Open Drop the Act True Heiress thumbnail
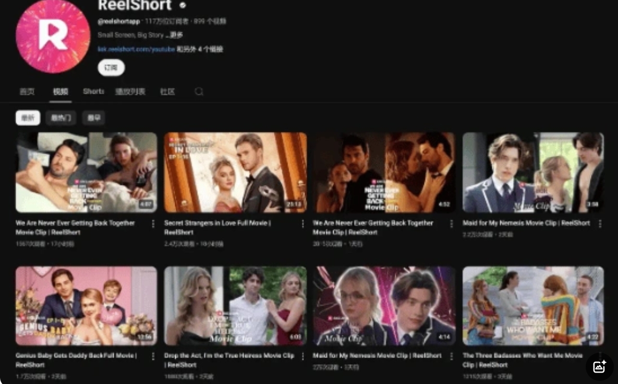 235,306
